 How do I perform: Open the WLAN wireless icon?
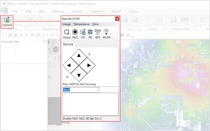[106, 34]
